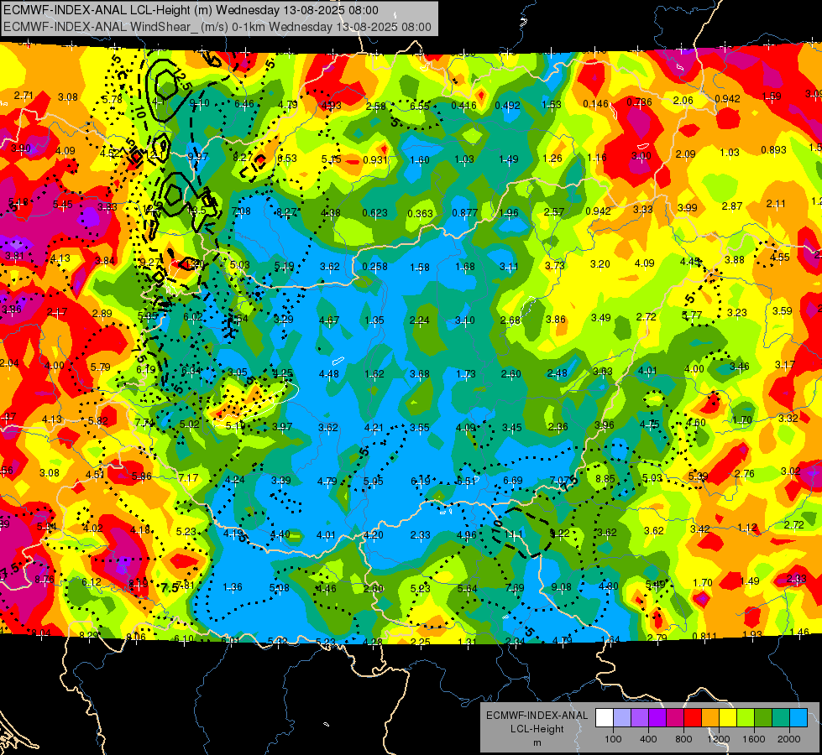
Task: Click the wind shear value 7.69
Action: (x=514, y=587)
